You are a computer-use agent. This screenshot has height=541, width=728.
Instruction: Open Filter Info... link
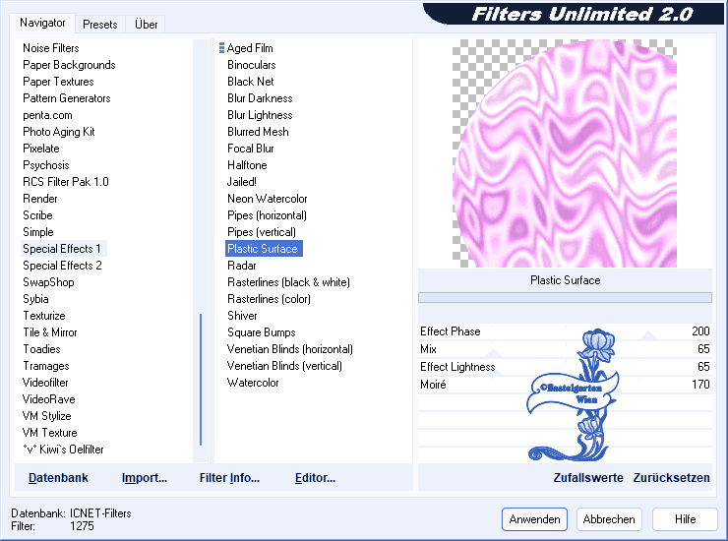coord(229,478)
